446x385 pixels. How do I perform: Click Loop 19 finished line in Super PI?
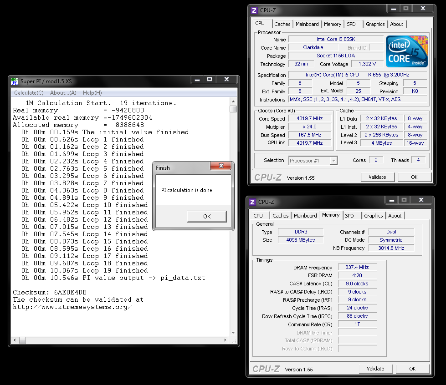pos(84,270)
